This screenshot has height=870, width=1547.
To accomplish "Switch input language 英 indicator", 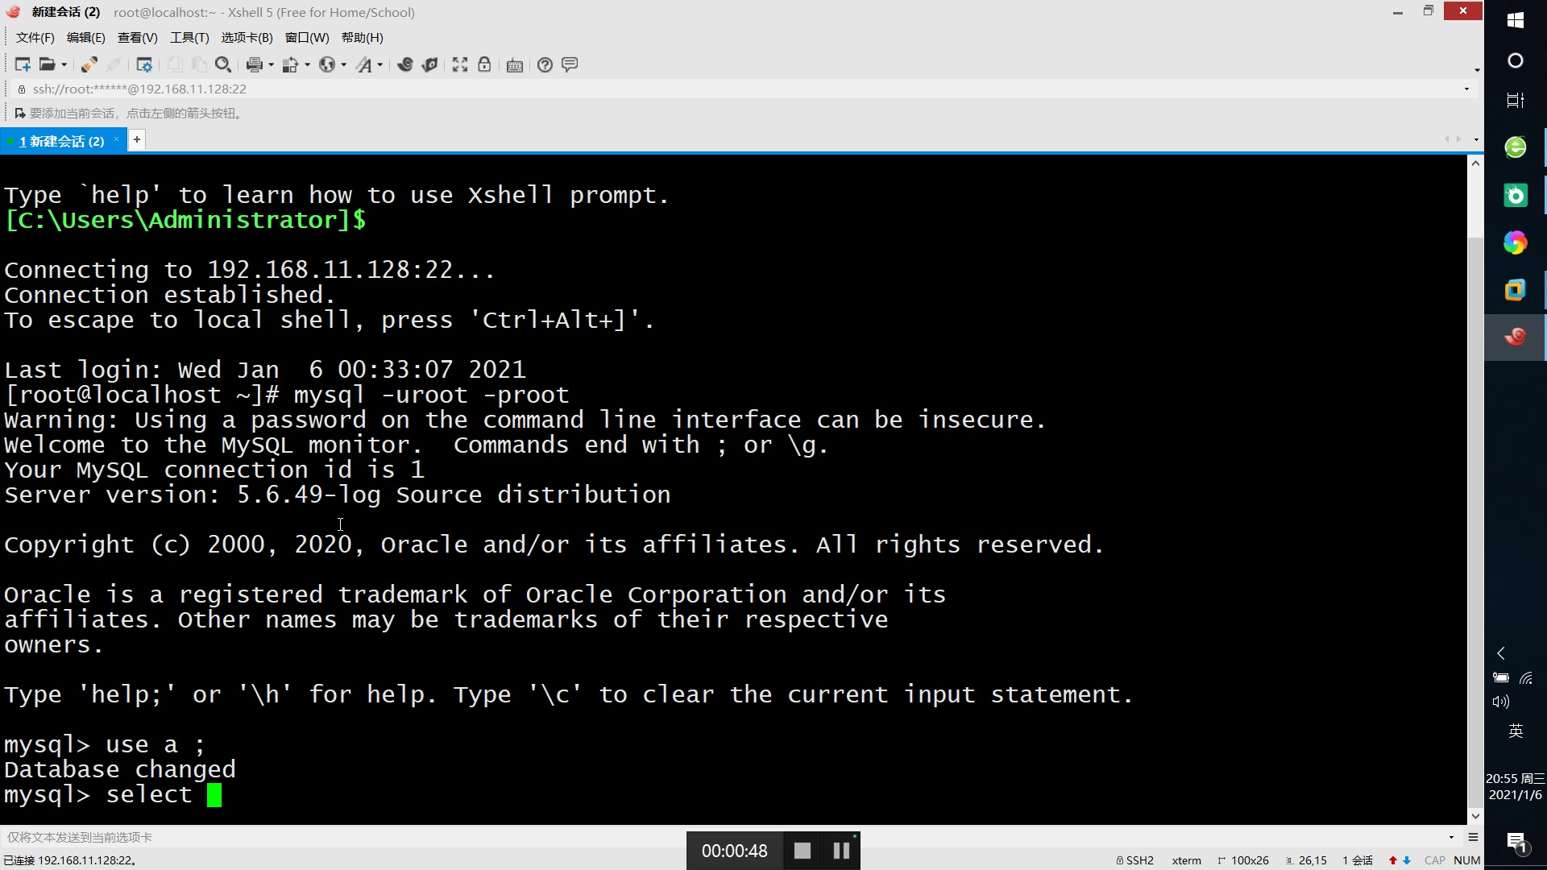I will [x=1516, y=731].
